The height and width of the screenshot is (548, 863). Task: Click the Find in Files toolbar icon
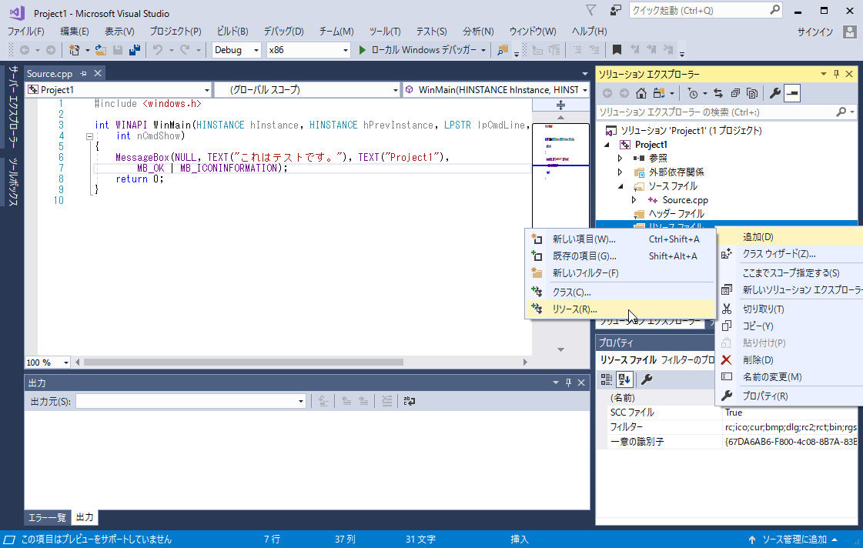(x=503, y=50)
